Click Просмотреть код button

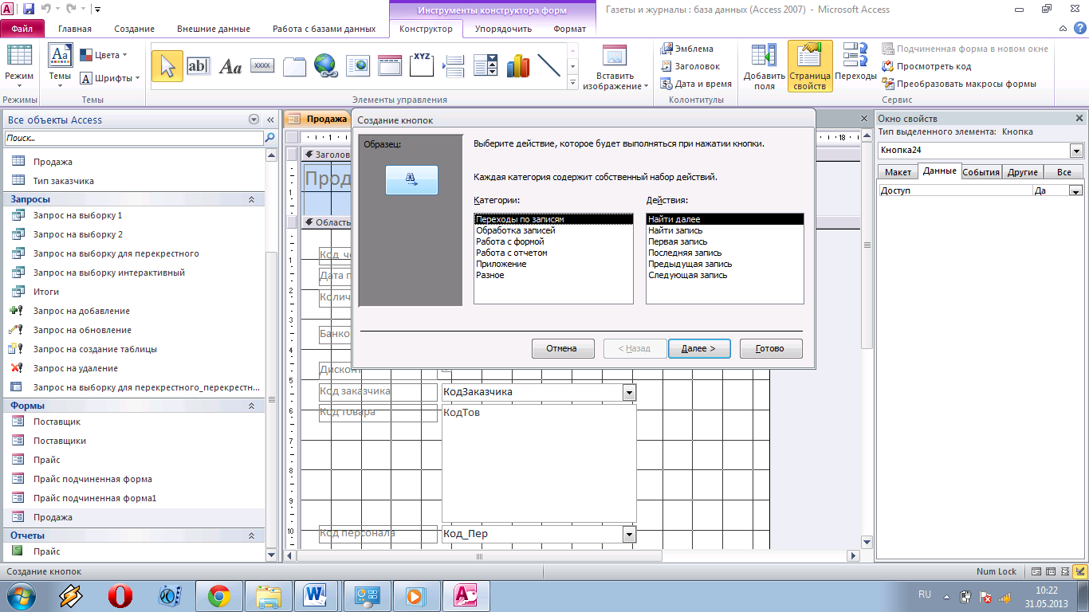click(926, 66)
